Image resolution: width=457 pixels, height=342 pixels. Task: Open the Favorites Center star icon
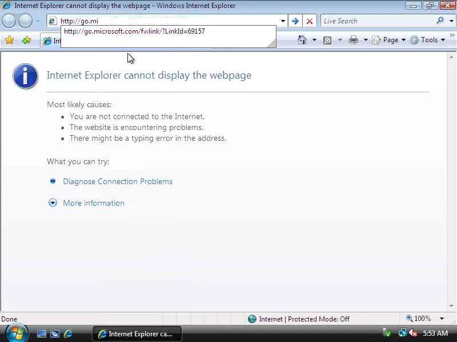[9, 40]
